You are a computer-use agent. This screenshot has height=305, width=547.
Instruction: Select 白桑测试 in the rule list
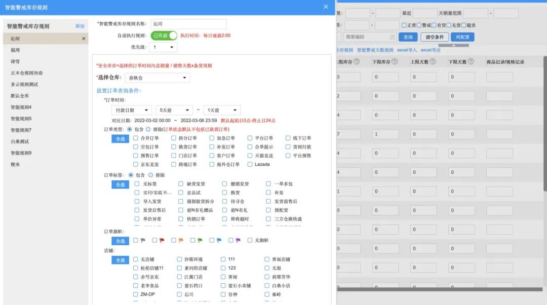(x=46, y=141)
